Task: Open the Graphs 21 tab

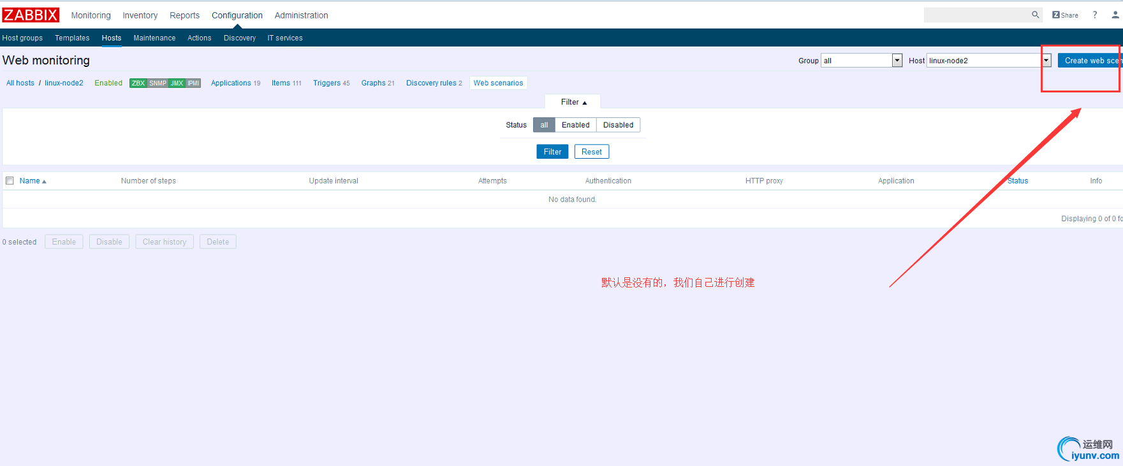Action: (x=378, y=83)
